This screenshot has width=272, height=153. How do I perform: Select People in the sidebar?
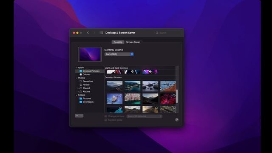coord(90,85)
